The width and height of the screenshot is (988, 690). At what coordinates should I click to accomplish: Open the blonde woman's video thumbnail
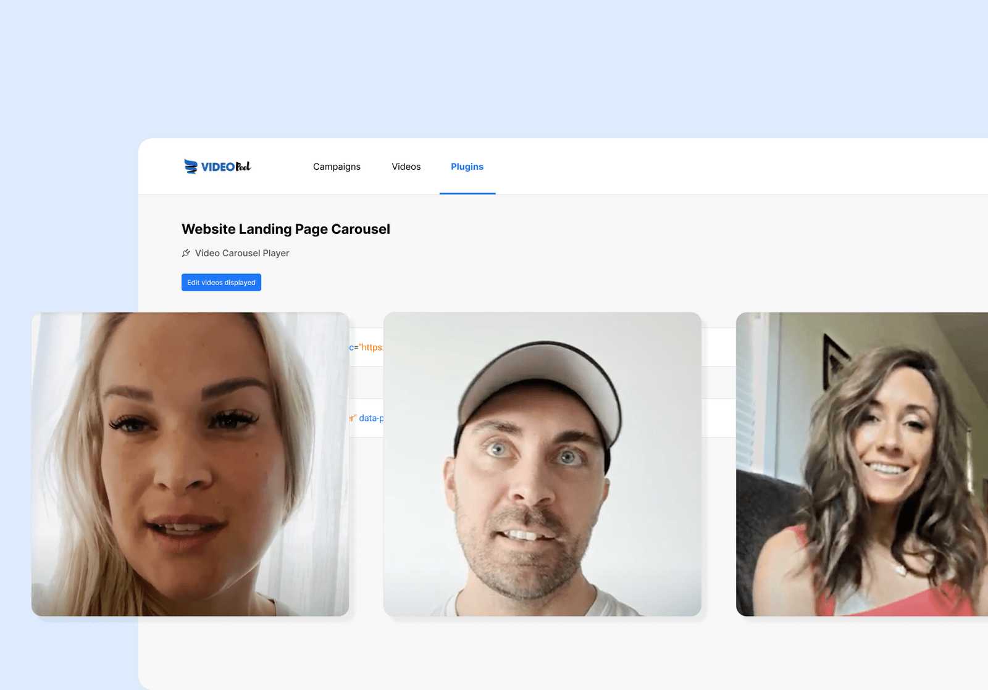click(191, 463)
